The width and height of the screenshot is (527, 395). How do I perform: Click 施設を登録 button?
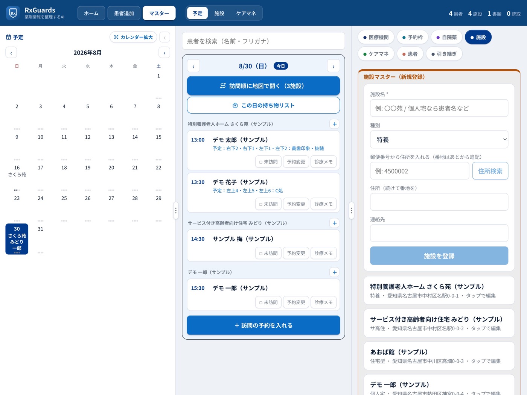(x=439, y=256)
